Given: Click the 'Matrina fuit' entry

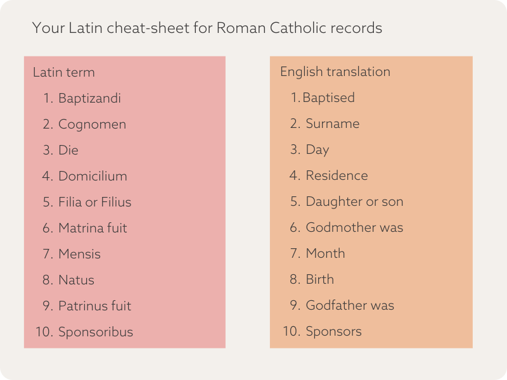Looking at the screenshot, I should (x=93, y=228).
